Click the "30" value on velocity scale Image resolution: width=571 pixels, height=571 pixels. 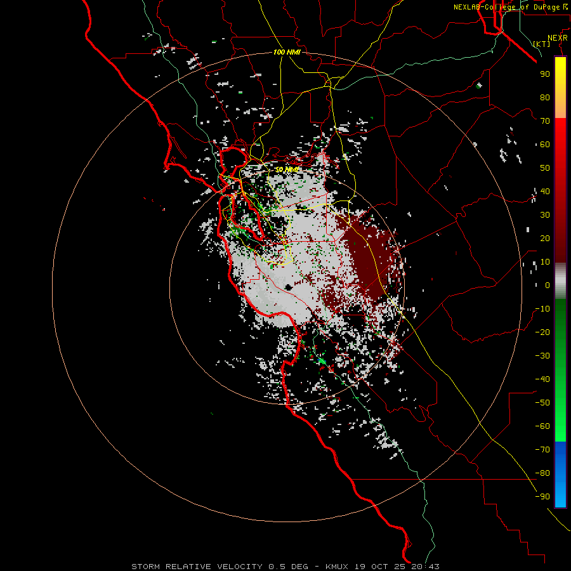(x=545, y=215)
